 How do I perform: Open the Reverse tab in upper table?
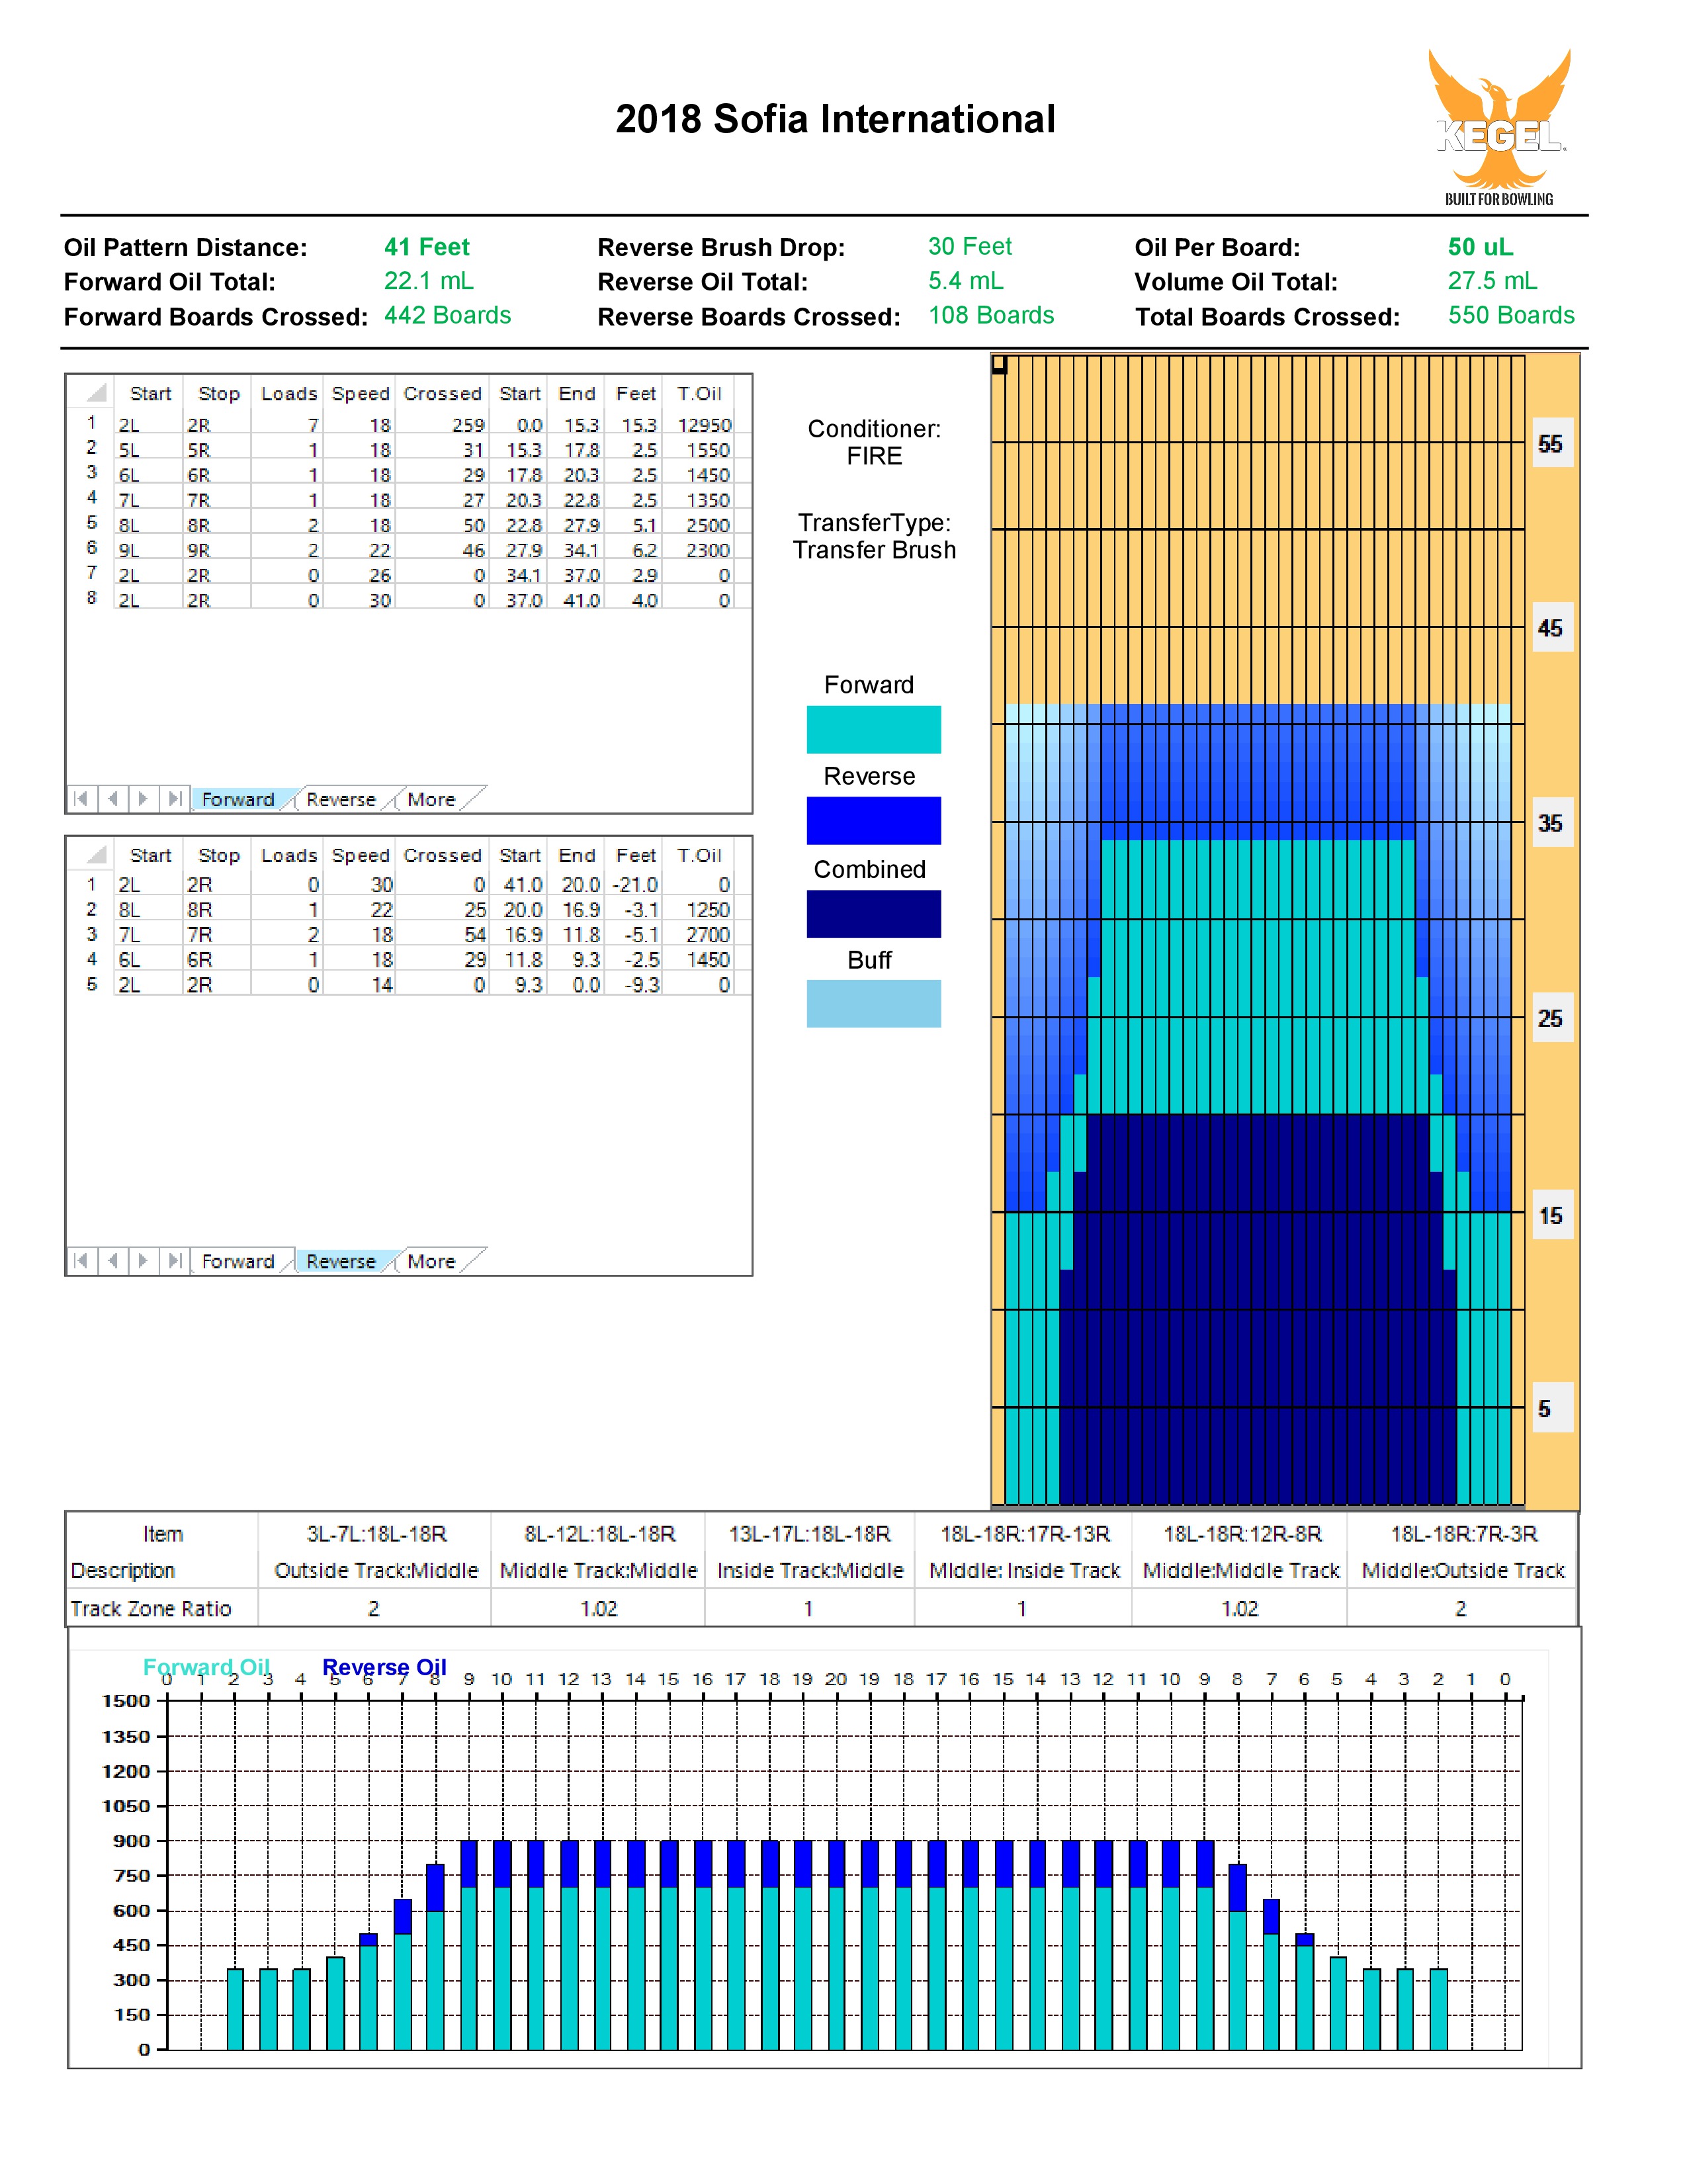(x=341, y=799)
